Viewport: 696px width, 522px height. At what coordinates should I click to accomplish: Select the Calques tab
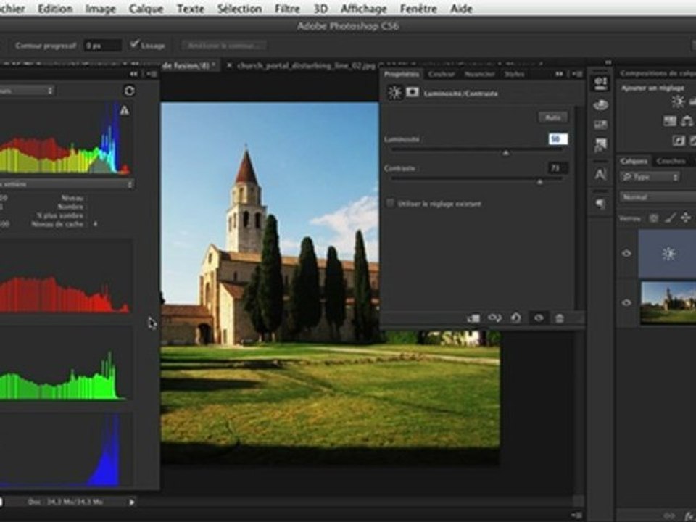(x=634, y=161)
